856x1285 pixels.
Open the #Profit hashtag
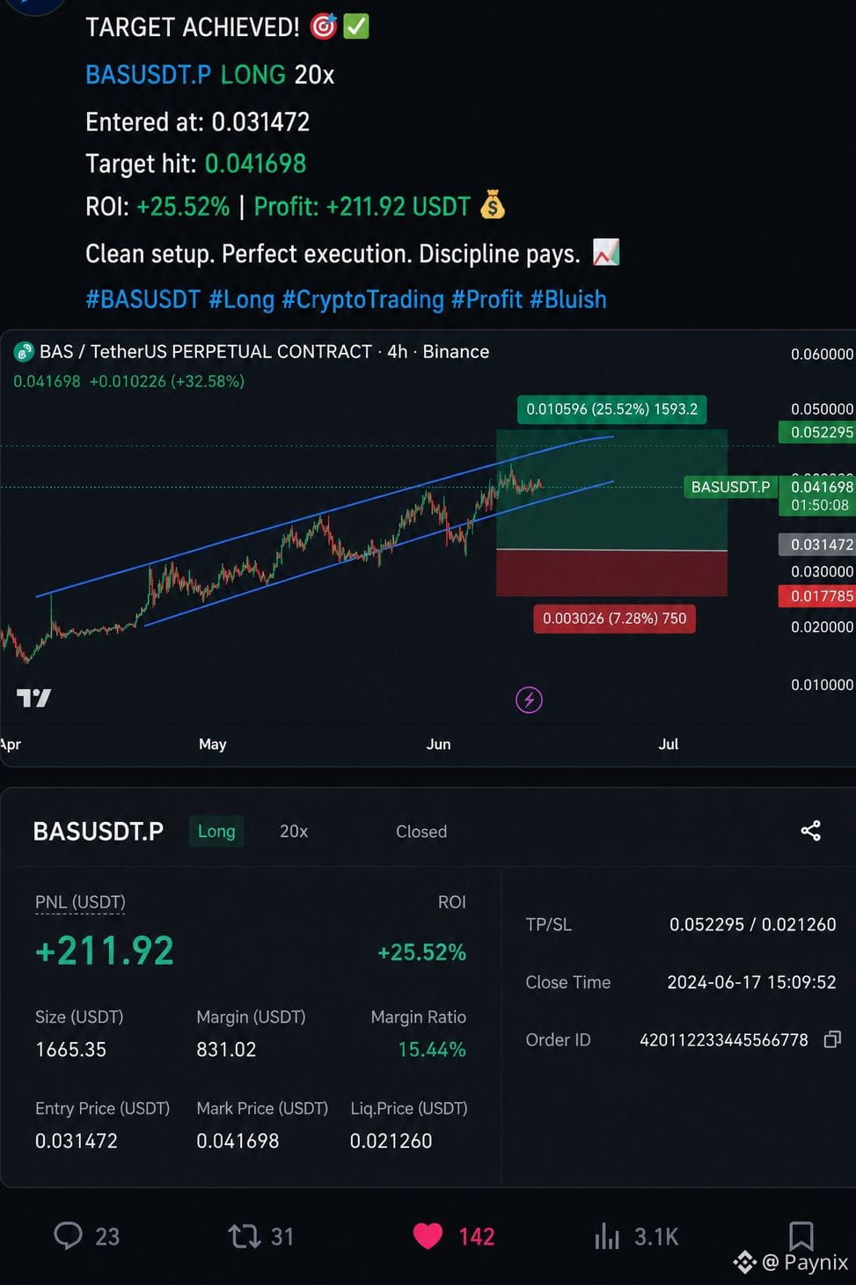pyautogui.click(x=487, y=299)
